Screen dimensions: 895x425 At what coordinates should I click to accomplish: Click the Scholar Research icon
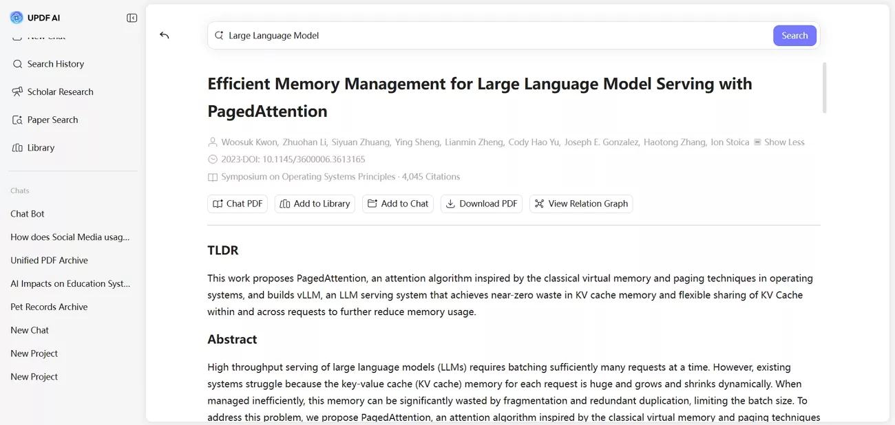click(18, 91)
